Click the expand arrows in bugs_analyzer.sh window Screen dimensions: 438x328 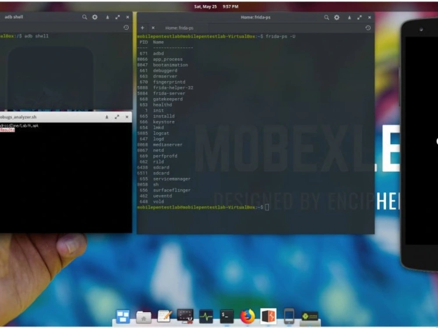click(117, 117)
